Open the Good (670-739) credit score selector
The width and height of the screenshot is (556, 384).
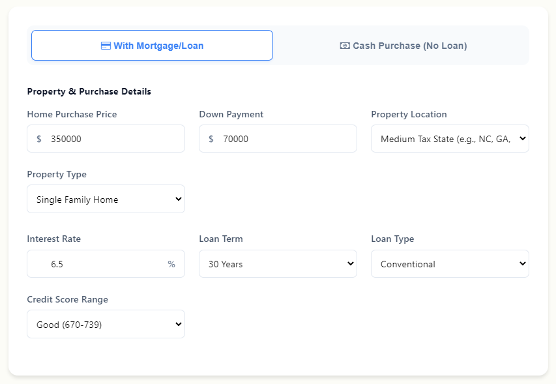point(106,324)
